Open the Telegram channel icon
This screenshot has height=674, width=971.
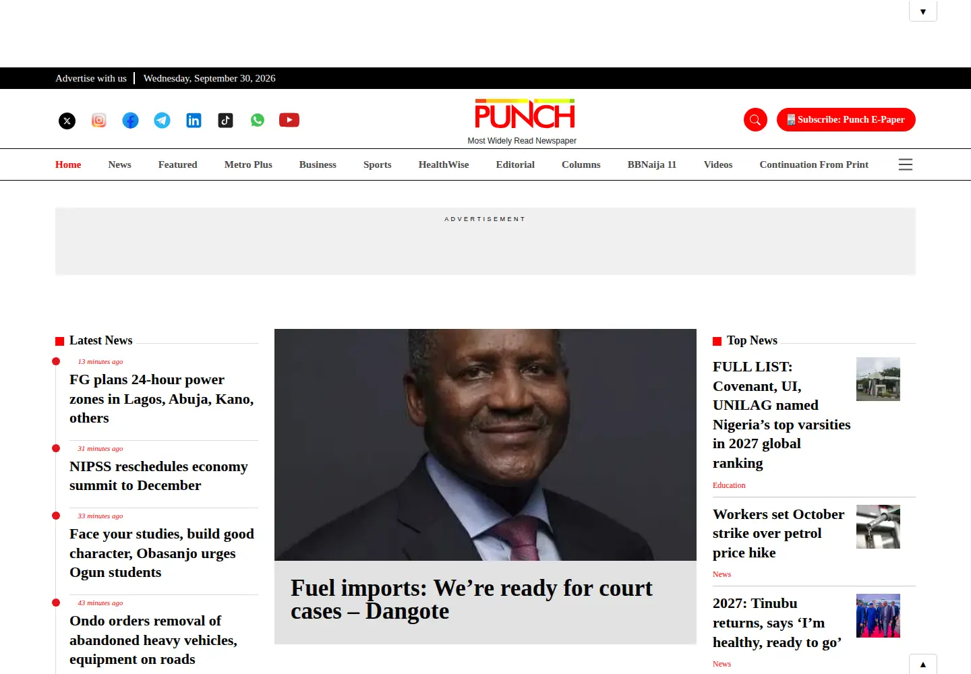coord(162,120)
